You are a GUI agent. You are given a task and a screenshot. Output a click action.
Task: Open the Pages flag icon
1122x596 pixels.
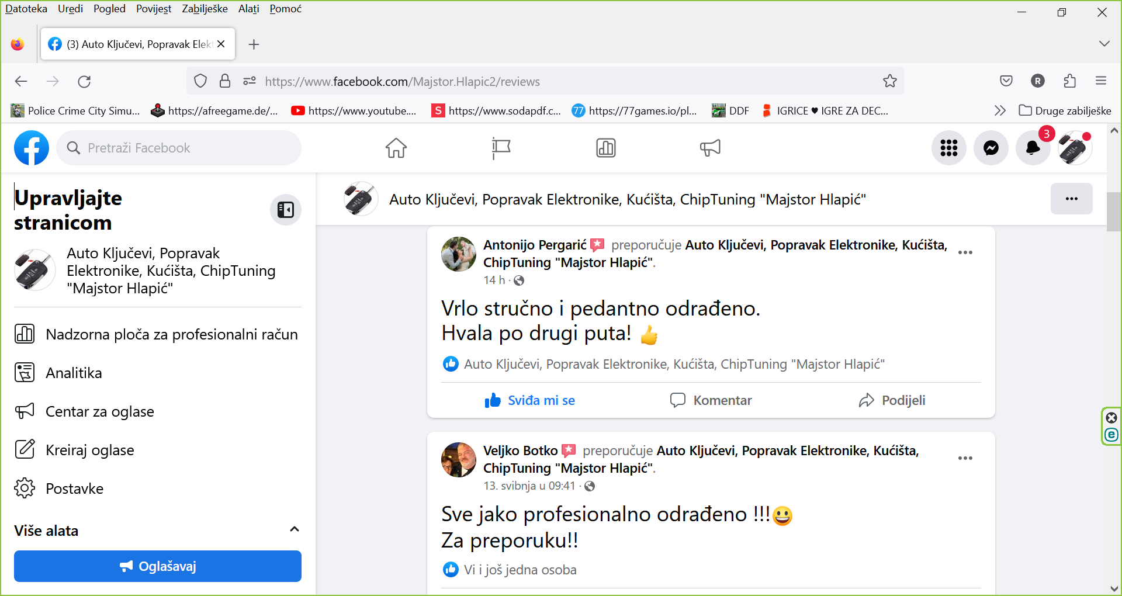[501, 148]
